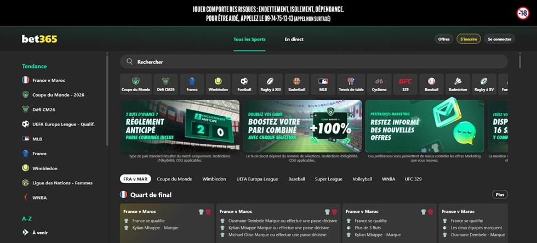Switch to the Tous les Sports tab
The width and height of the screenshot is (537, 243).
coord(249,39)
